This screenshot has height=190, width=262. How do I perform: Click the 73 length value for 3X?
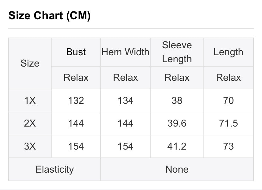228,146
